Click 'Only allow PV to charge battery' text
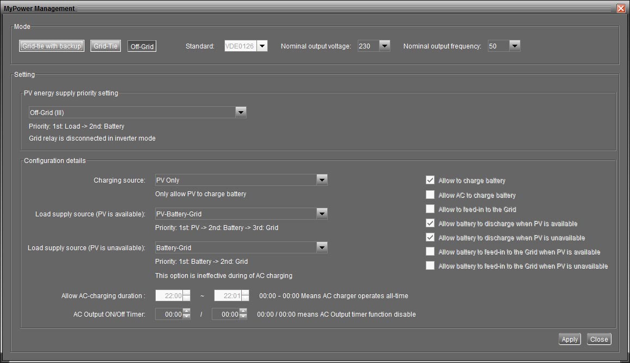This screenshot has width=630, height=363. pos(200,193)
